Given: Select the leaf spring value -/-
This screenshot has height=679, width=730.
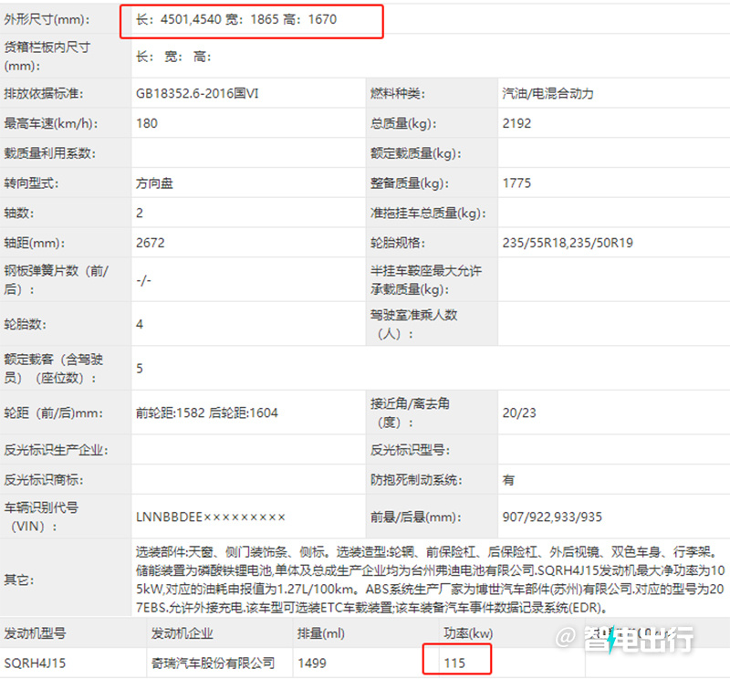Looking at the screenshot, I should coord(143,280).
